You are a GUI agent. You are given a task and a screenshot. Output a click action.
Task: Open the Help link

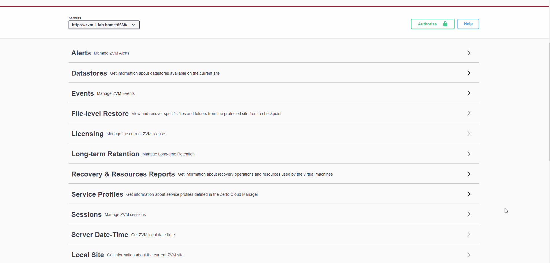point(468,24)
